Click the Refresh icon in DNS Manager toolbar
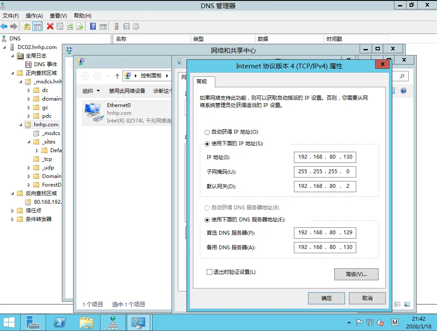The image size is (437, 331). pos(70,26)
